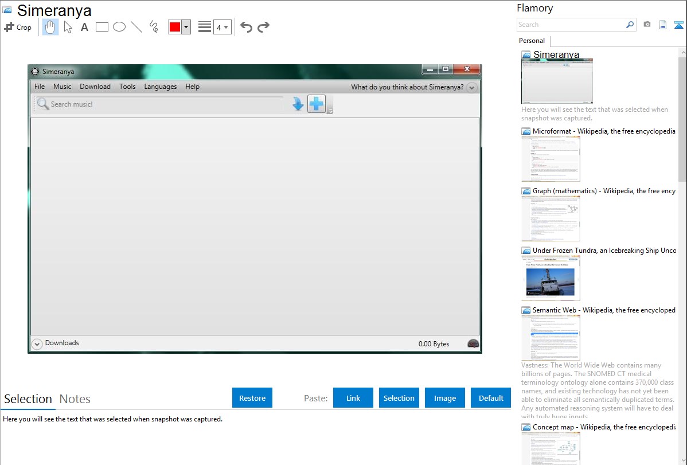Screen dimensions: 687x465
Task: Undo the last edit
Action: tap(246, 27)
